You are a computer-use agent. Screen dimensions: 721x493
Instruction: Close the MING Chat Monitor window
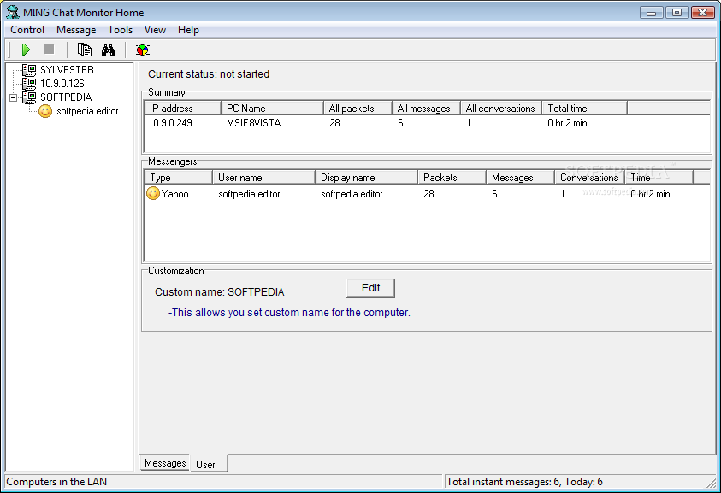[702, 13]
